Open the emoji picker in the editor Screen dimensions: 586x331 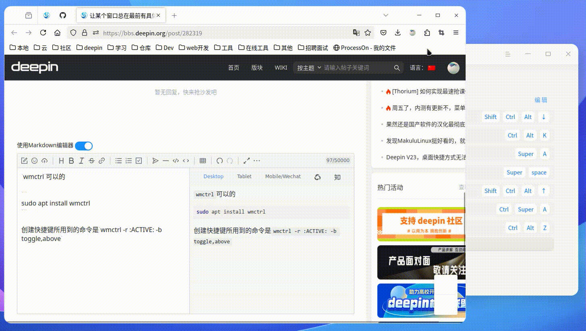[x=34, y=161]
